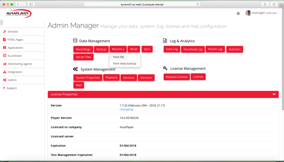Open Services in the sidebar menu
The height and width of the screenshot is (162, 284).
(x=13, y=32)
